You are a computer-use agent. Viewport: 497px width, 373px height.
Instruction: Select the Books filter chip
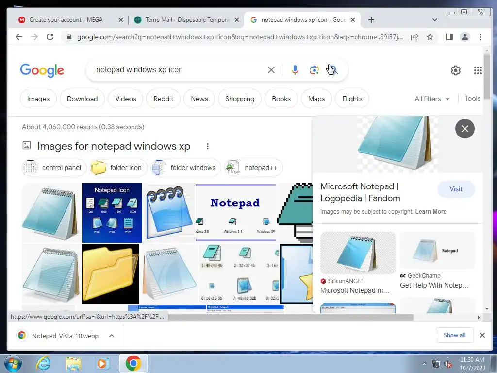[281, 99]
